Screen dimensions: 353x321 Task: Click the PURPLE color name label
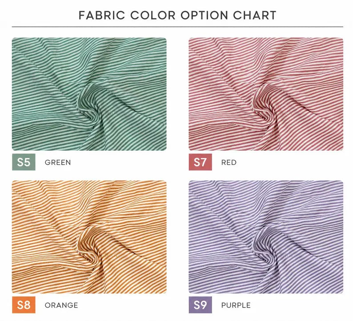tap(236, 305)
